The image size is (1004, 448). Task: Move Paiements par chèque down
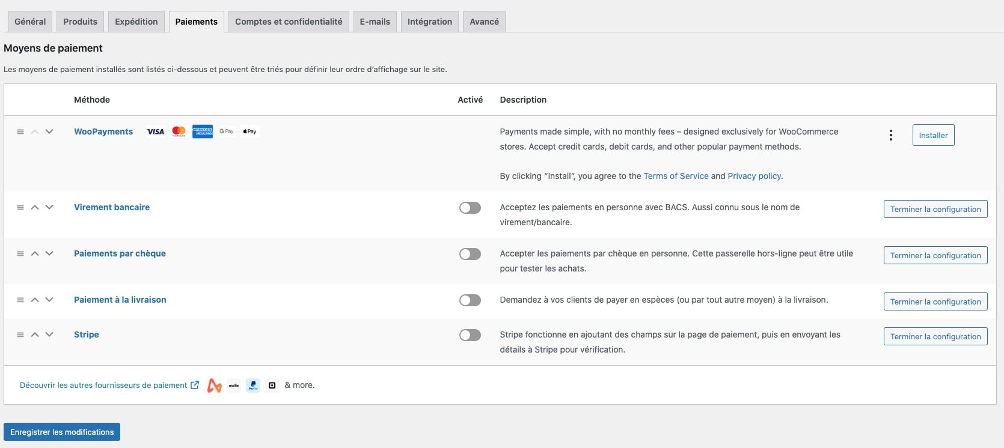click(x=49, y=253)
